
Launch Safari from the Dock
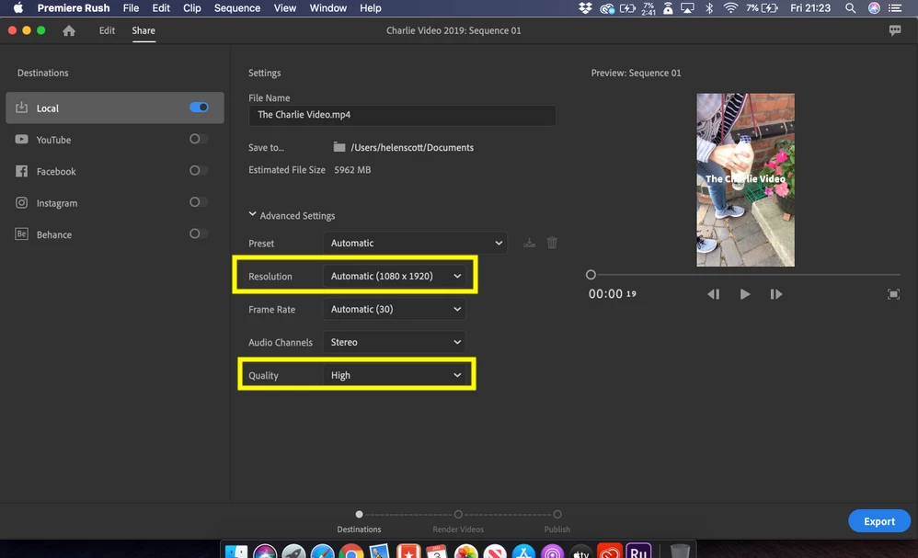(323, 552)
